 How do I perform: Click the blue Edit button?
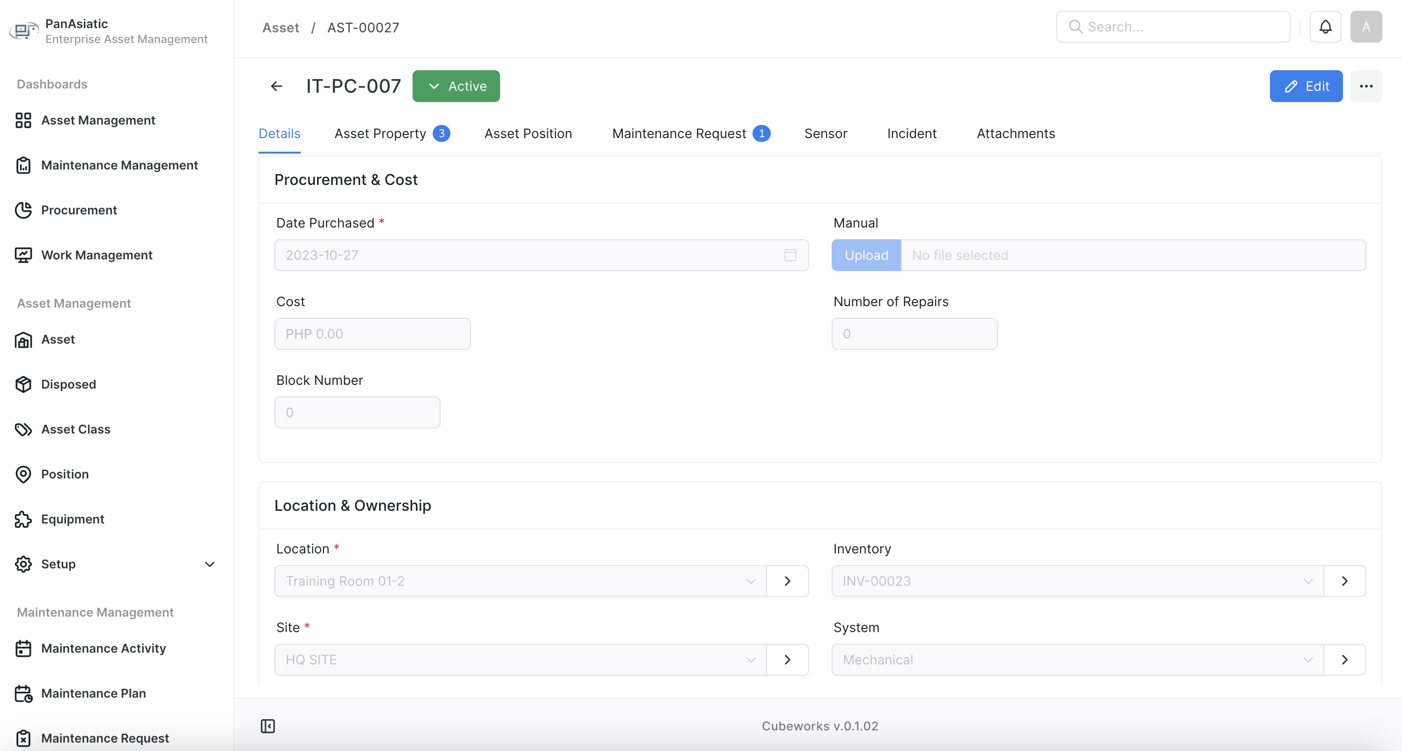click(x=1306, y=86)
